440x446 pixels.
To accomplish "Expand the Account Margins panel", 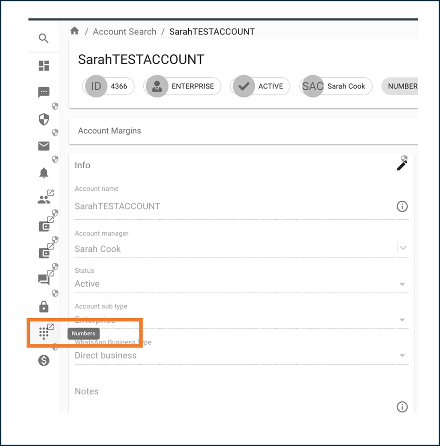I will (243, 131).
